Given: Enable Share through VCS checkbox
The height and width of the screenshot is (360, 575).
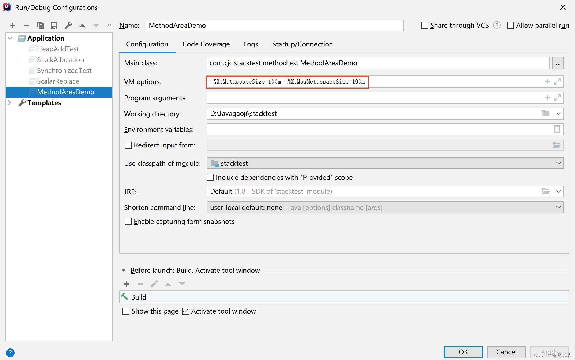Looking at the screenshot, I should coord(425,26).
